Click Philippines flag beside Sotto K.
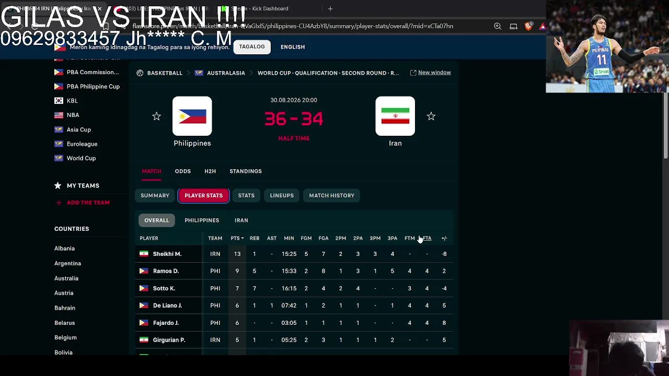The width and height of the screenshot is (669, 376). pyautogui.click(x=144, y=288)
